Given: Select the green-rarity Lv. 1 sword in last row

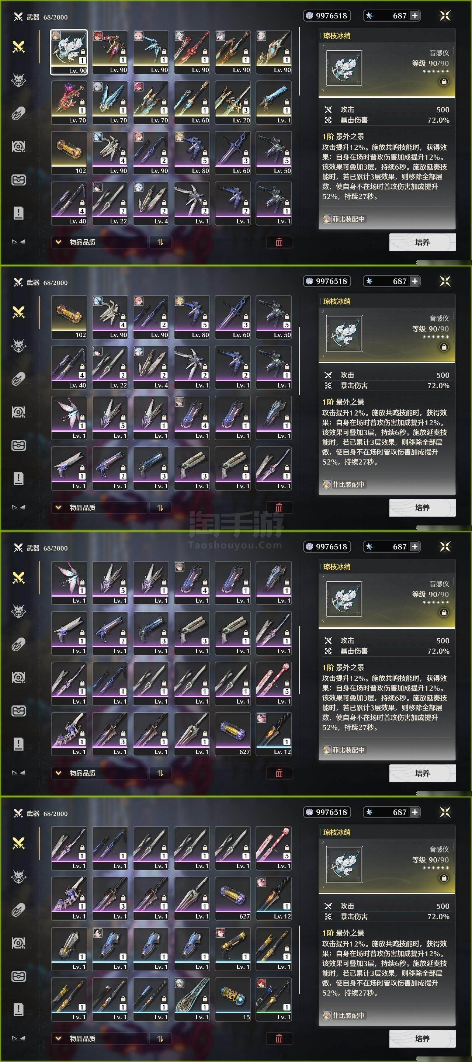Looking at the screenshot, I should [x=274, y=999].
